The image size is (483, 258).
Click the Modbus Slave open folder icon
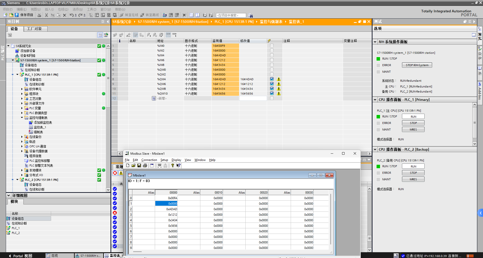(133, 165)
